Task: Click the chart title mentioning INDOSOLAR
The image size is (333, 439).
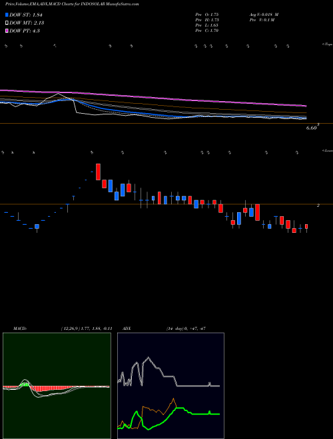Action: 72,4
